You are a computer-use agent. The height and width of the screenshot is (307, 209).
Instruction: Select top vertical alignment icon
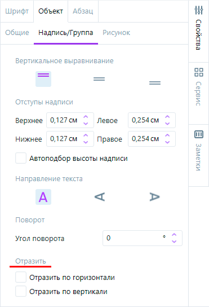[x=43, y=79]
